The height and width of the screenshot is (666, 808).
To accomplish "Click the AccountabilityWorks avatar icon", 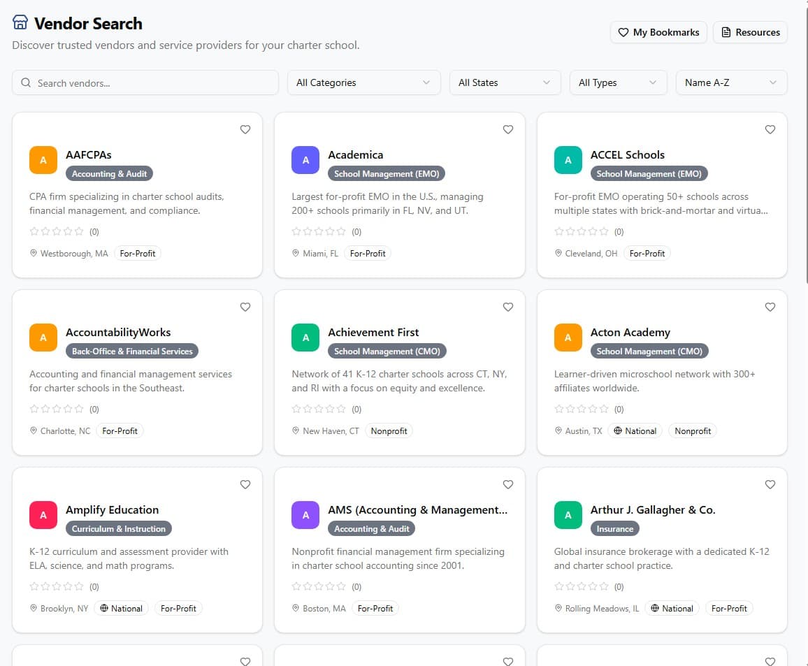I will (x=43, y=338).
